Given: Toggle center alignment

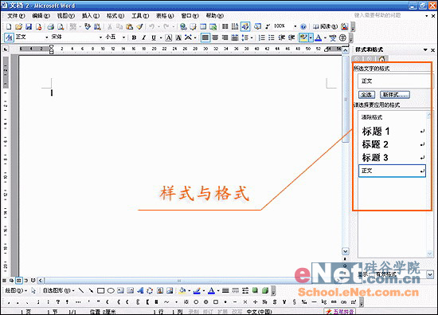Looking at the screenshot, I should pos(215,37).
